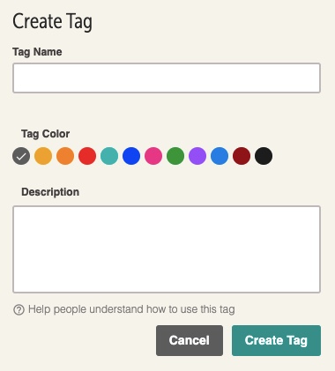Select the bright red tag color
The height and width of the screenshot is (371, 335).
coord(87,156)
